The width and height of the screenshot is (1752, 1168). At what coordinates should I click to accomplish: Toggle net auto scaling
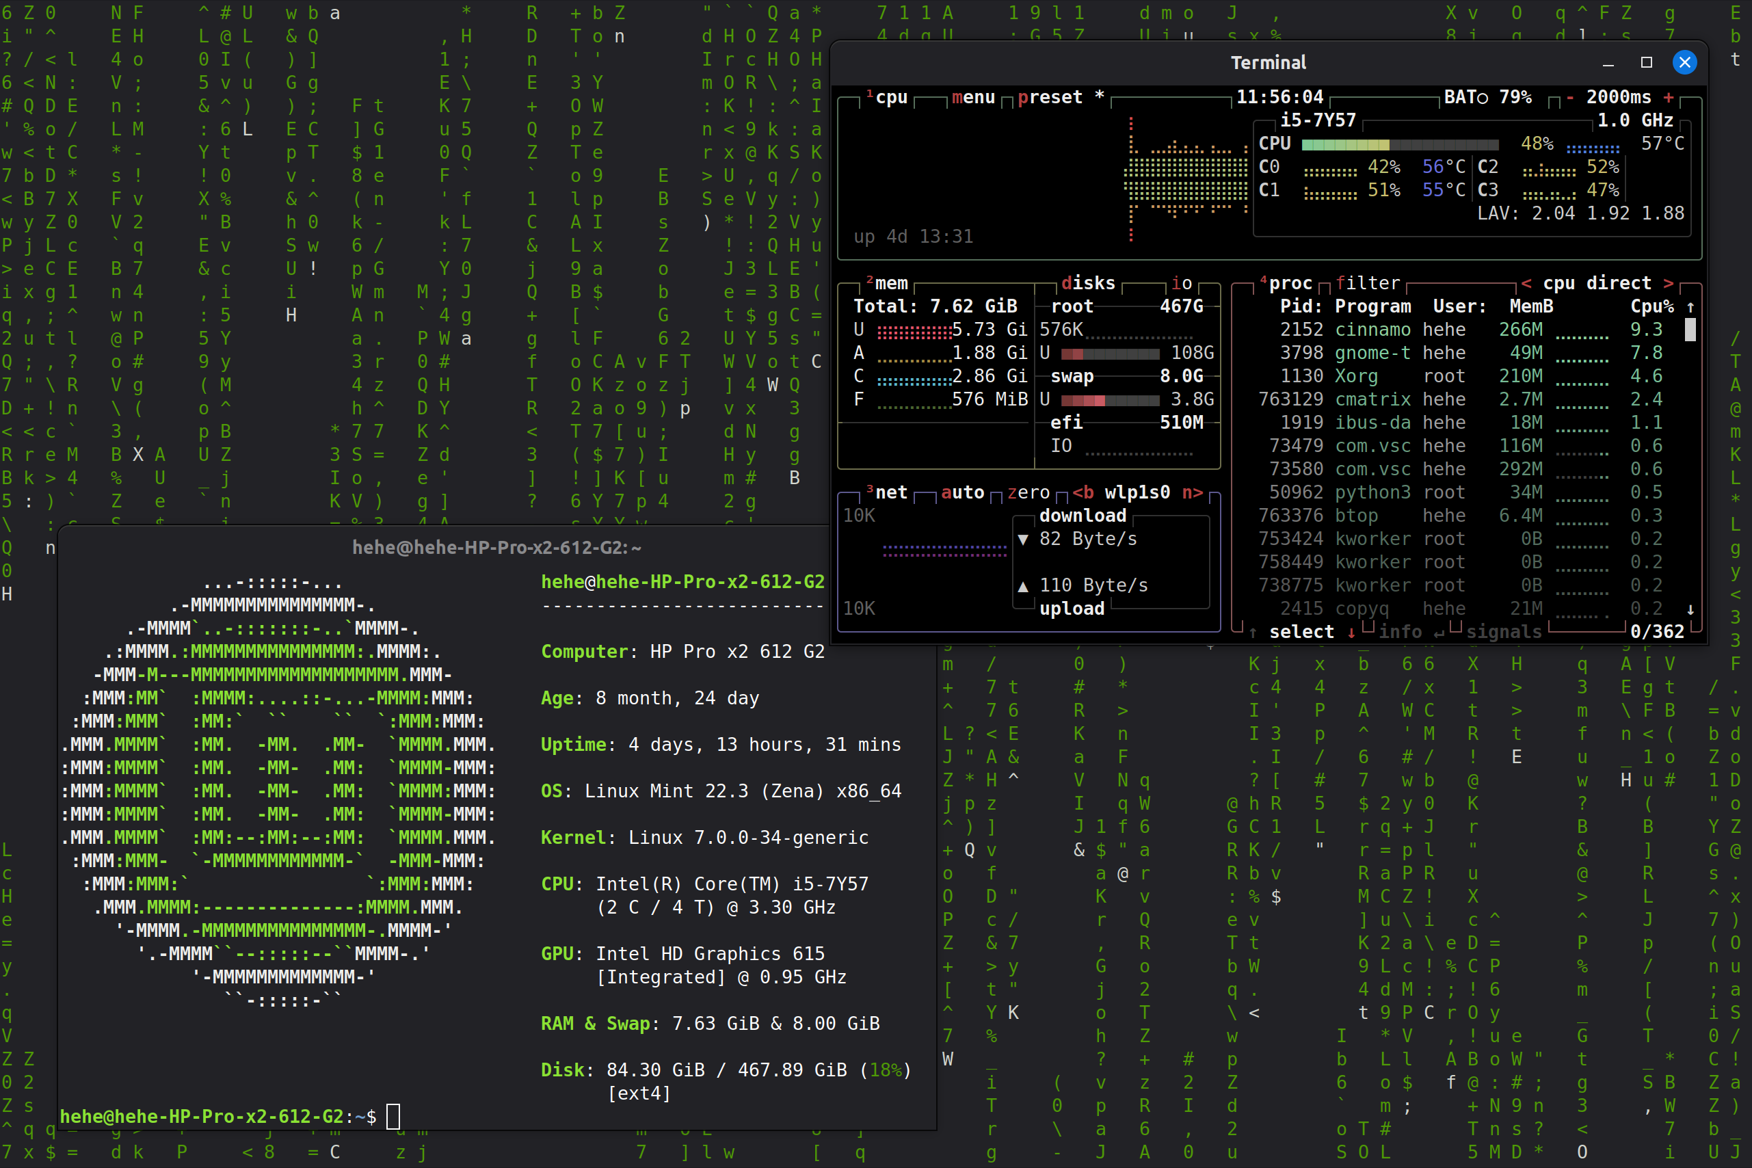(962, 492)
